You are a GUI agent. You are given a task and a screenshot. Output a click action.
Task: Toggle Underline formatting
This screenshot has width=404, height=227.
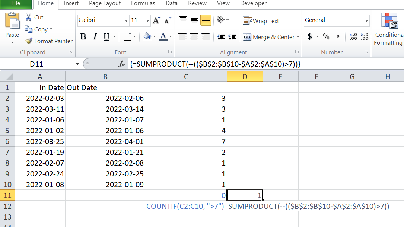[x=106, y=37]
